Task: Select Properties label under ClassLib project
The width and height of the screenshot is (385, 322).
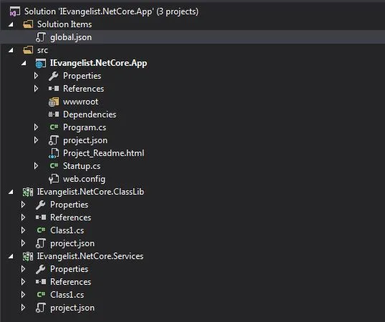Action: pyautogui.click(x=70, y=205)
